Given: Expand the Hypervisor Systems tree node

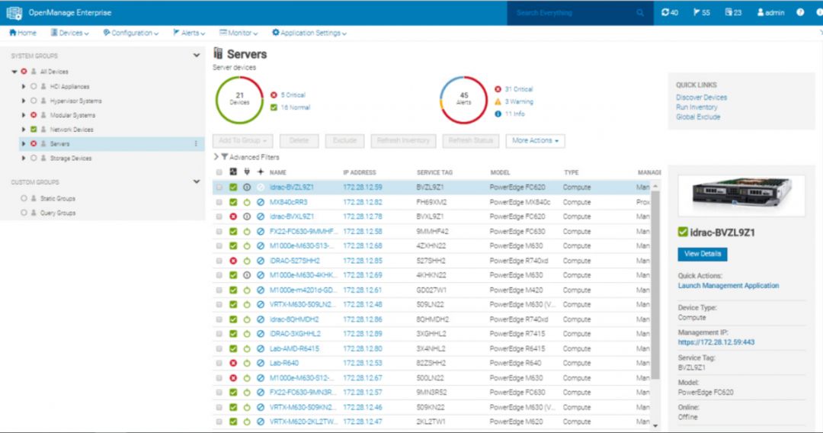Looking at the screenshot, I should [23, 101].
